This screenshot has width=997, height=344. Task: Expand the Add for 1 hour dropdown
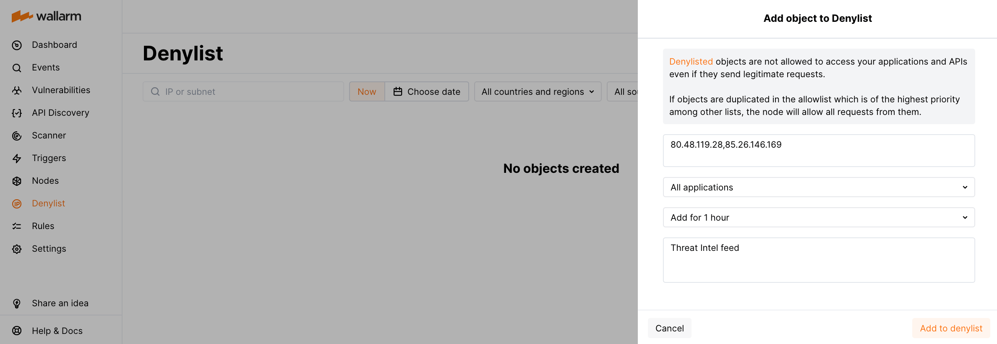tap(819, 217)
